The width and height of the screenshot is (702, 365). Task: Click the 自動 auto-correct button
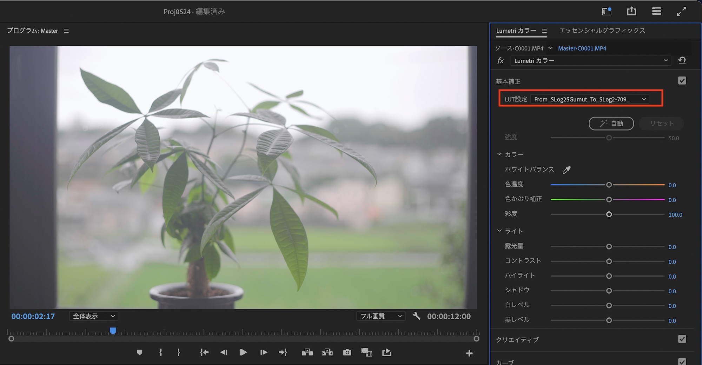(x=611, y=124)
